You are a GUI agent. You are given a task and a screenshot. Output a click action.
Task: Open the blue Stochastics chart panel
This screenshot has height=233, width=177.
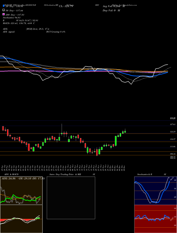(155, 191)
